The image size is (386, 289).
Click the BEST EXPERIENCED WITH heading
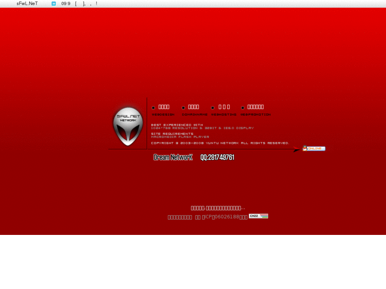pyautogui.click(x=177, y=125)
